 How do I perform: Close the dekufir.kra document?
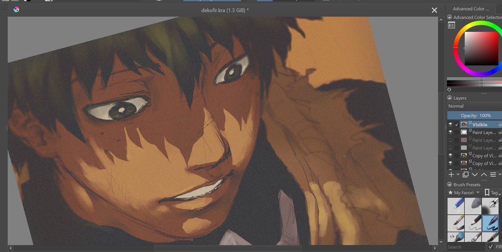pos(434,10)
